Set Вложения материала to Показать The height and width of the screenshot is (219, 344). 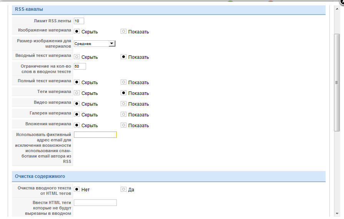click(123, 125)
